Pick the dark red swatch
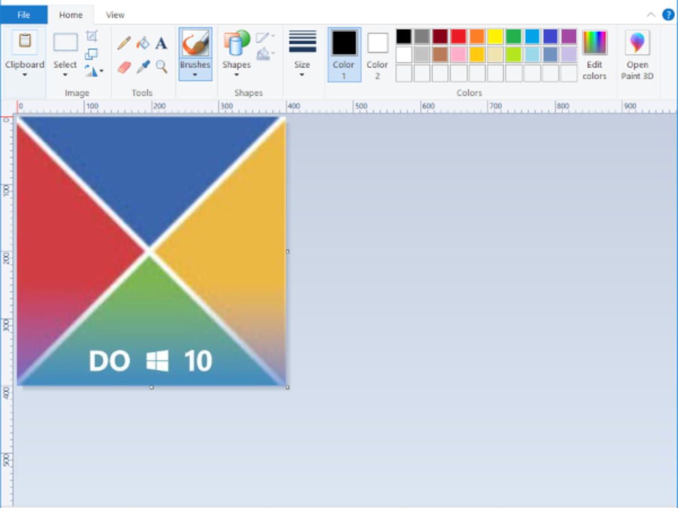Viewport: 678px width, 508px height. click(x=440, y=37)
